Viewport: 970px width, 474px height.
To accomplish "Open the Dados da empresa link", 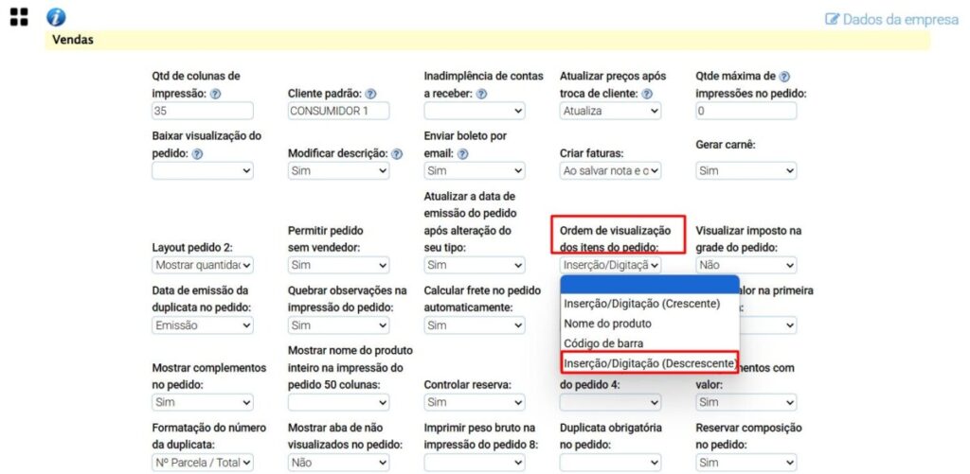I will 891,19.
